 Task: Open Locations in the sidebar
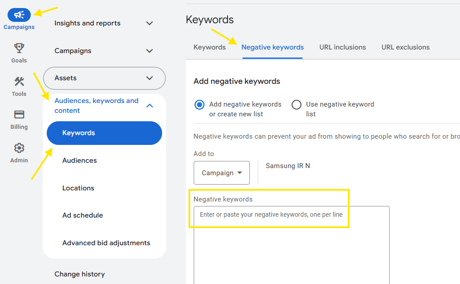pos(78,188)
